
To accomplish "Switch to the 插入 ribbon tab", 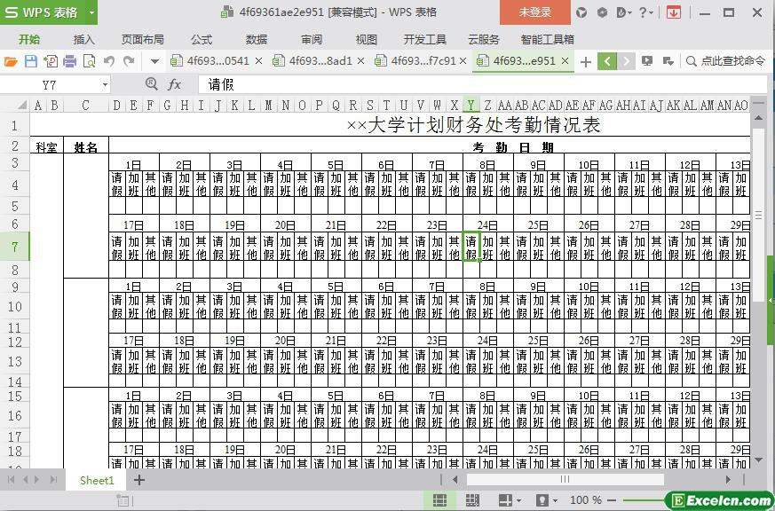I will pyautogui.click(x=84, y=40).
